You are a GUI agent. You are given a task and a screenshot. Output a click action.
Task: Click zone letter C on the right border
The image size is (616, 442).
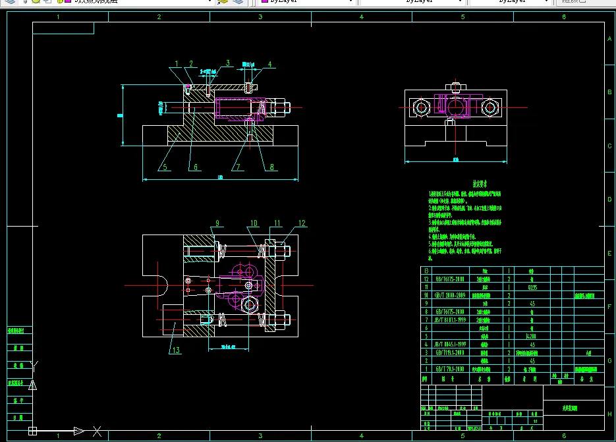coord(609,146)
